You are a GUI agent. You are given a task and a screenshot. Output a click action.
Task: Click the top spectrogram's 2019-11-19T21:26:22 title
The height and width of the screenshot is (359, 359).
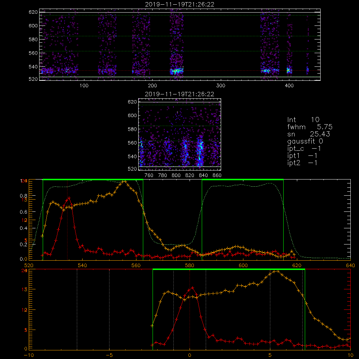pos(179,4)
